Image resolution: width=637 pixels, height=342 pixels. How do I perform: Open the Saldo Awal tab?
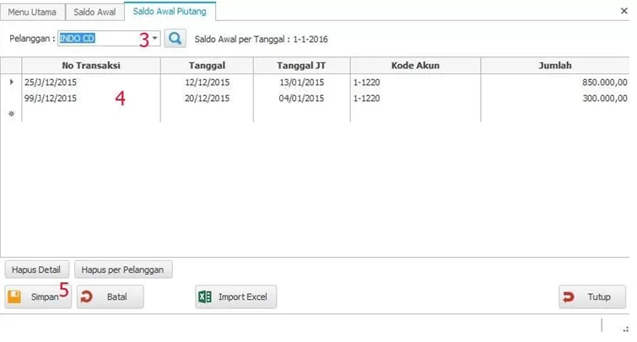click(x=94, y=12)
